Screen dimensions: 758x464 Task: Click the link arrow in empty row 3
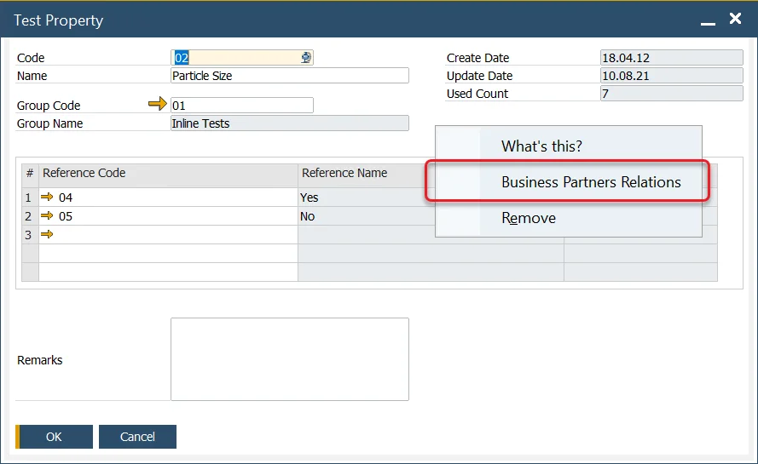click(x=48, y=234)
